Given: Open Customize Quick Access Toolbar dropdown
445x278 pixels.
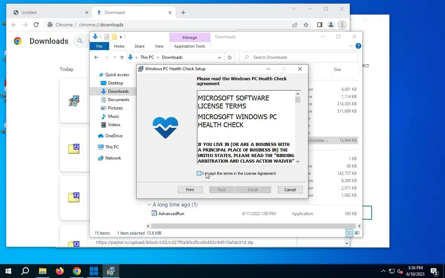Looking at the screenshot, I should click(x=121, y=37).
